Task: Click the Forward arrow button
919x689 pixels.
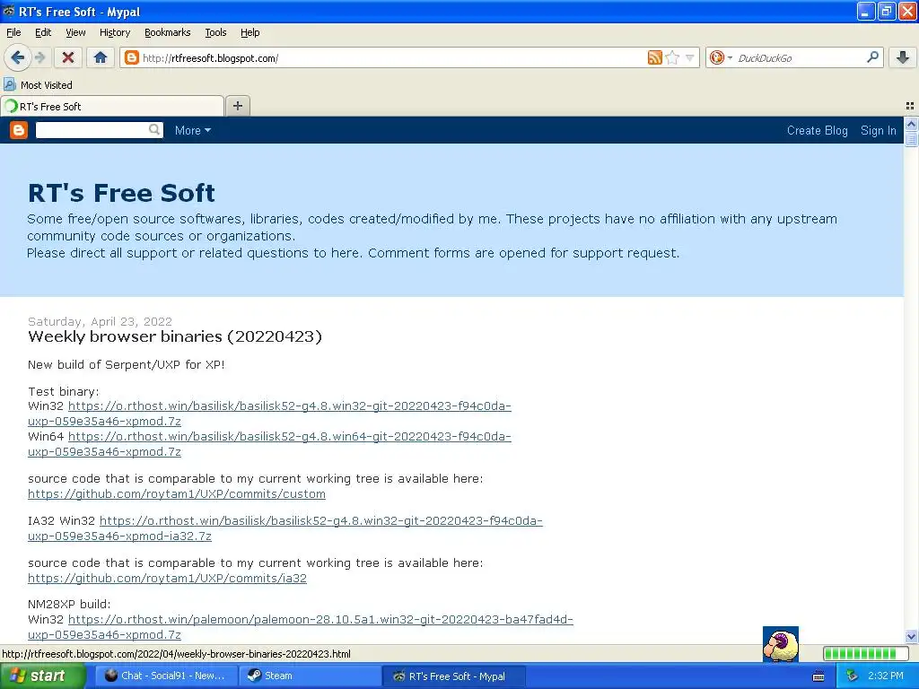Action: tap(39, 57)
